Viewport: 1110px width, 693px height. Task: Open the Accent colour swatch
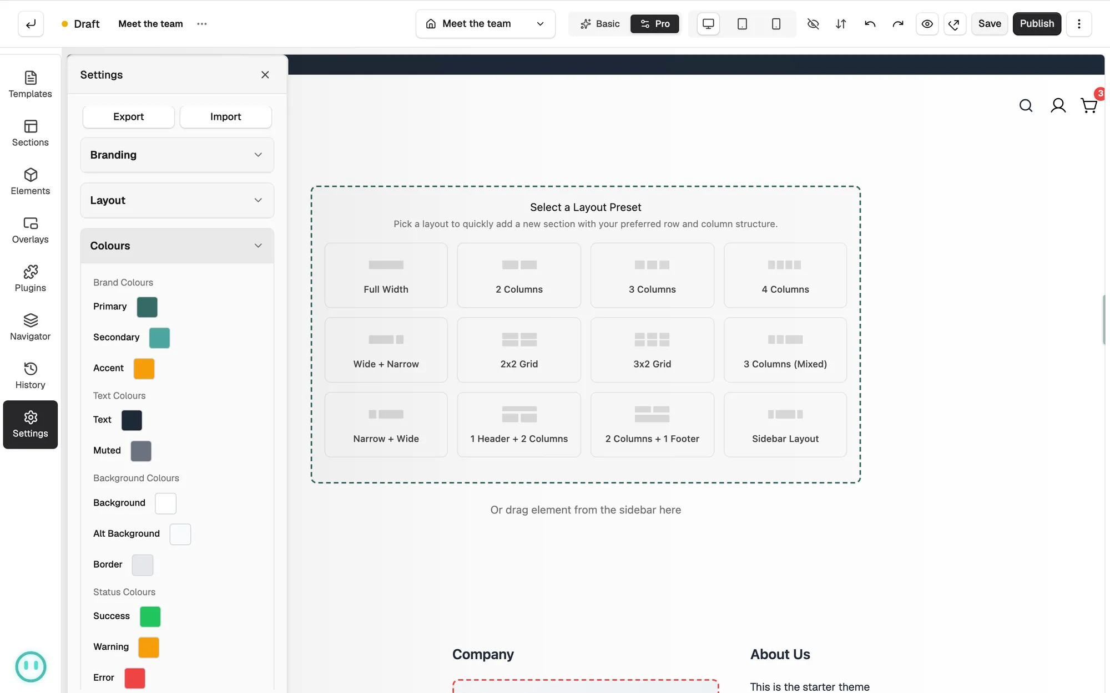pos(144,369)
